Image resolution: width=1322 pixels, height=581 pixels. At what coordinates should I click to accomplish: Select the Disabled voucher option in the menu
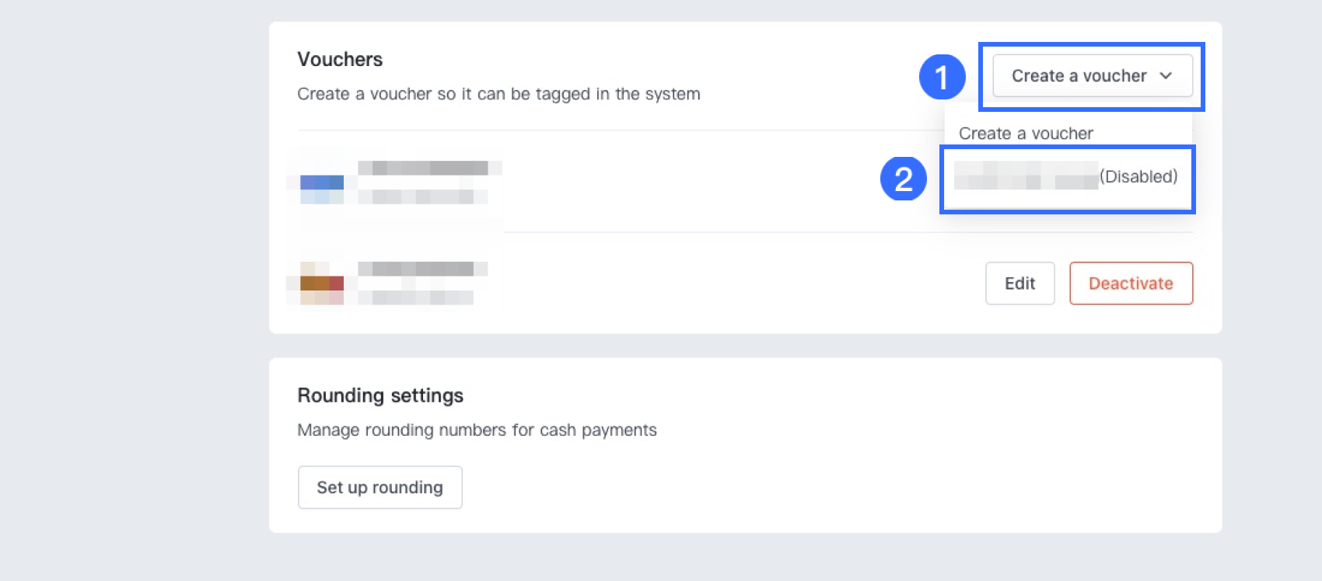[x=1067, y=177]
